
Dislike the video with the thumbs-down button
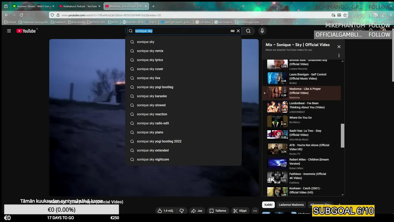tap(182, 211)
